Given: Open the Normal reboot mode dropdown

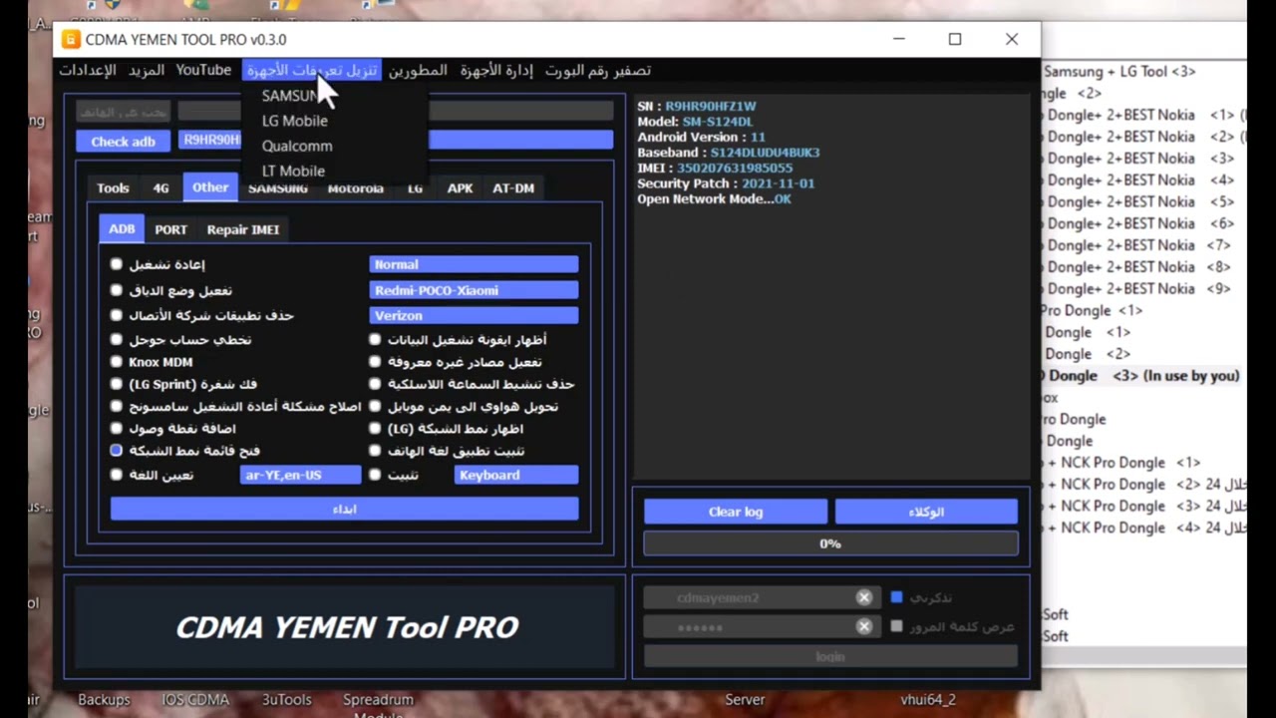Looking at the screenshot, I should point(474,264).
